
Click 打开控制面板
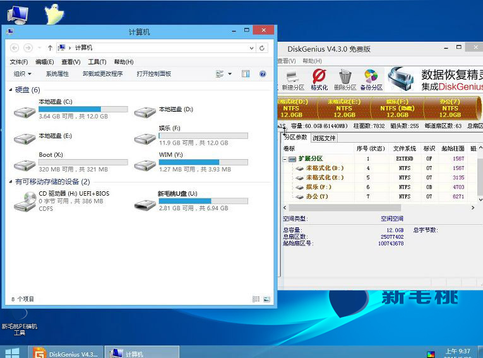click(153, 74)
